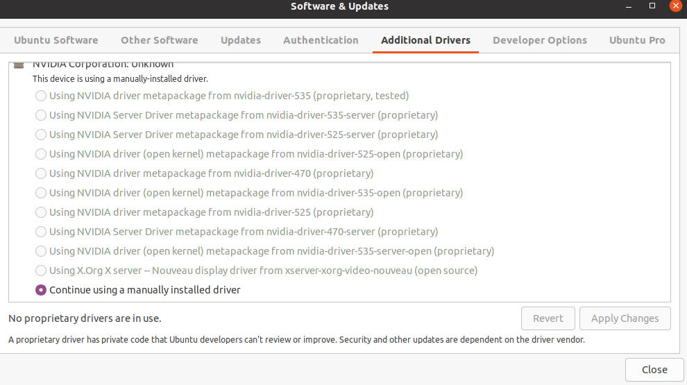Open the Other Software tab
Image resolution: width=687 pixels, height=385 pixels.
pyautogui.click(x=160, y=40)
